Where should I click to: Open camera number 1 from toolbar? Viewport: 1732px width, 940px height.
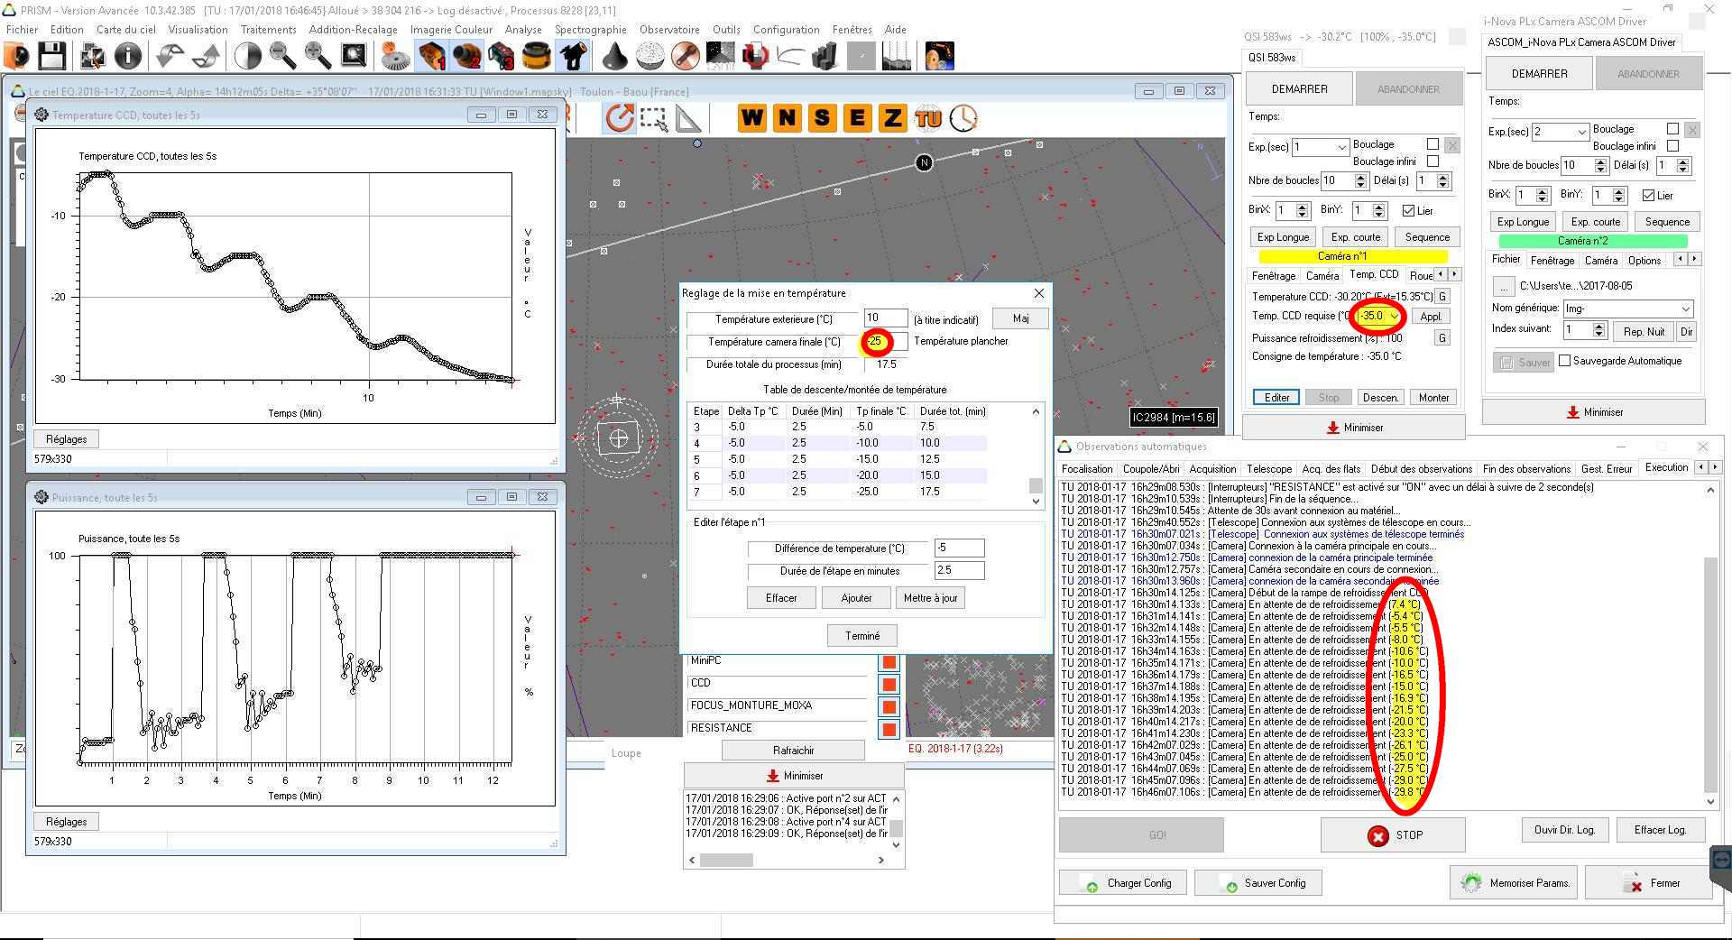point(432,57)
